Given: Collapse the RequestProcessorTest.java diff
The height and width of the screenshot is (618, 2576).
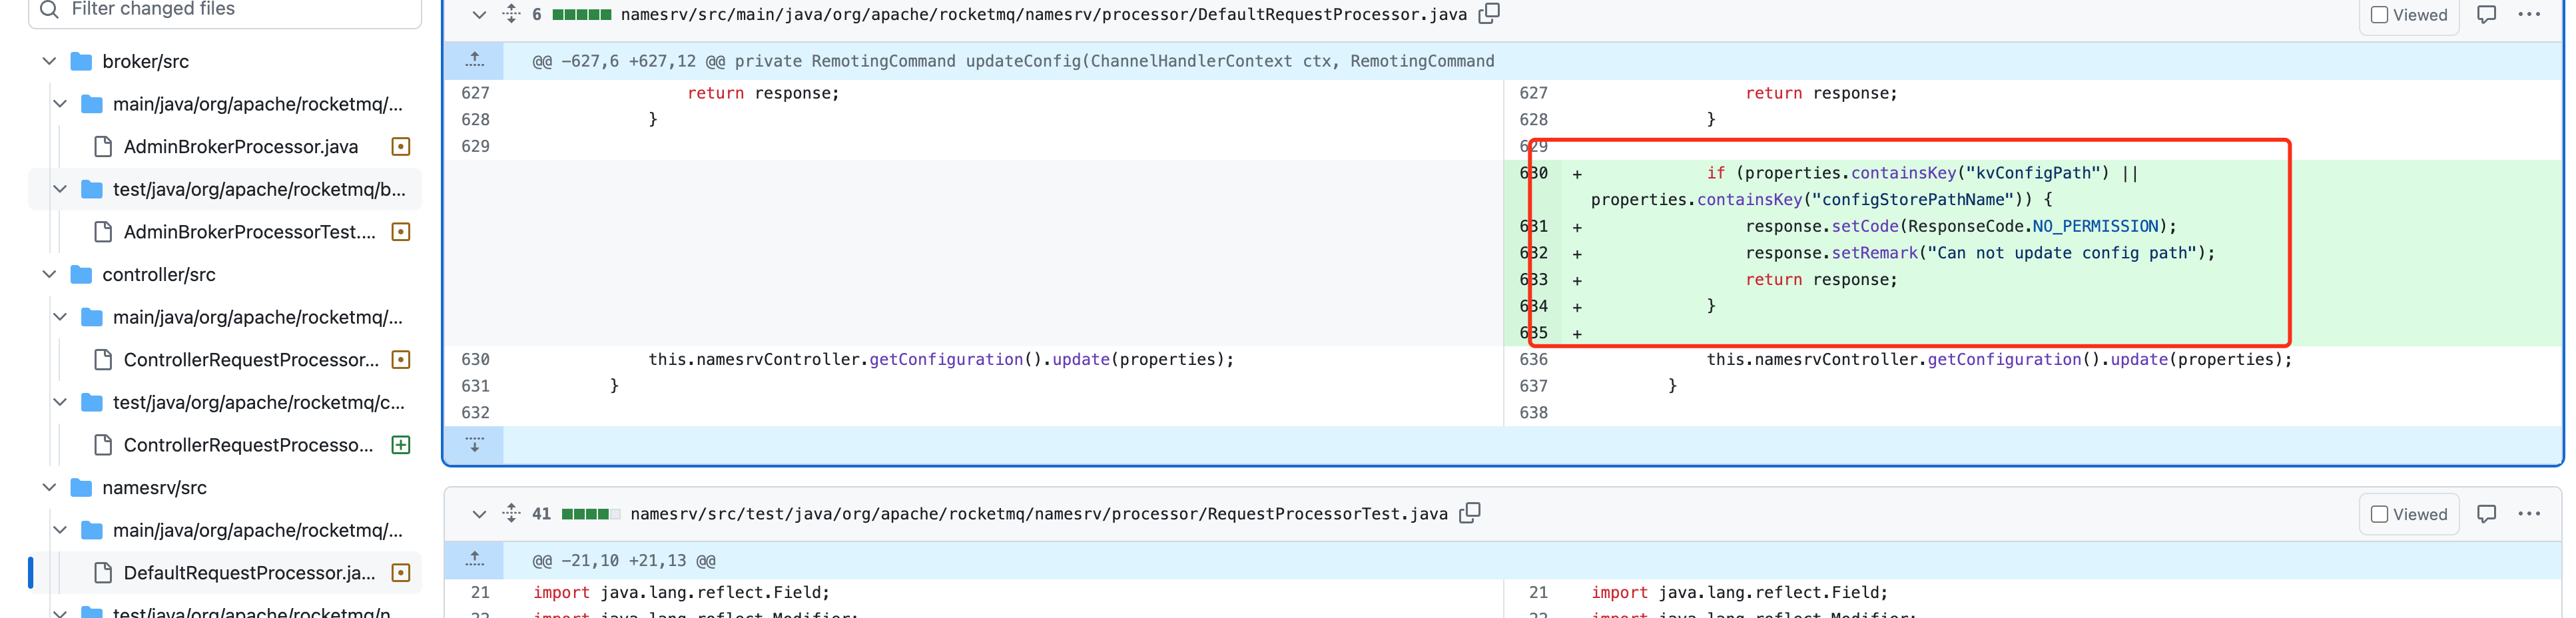Looking at the screenshot, I should coord(479,514).
